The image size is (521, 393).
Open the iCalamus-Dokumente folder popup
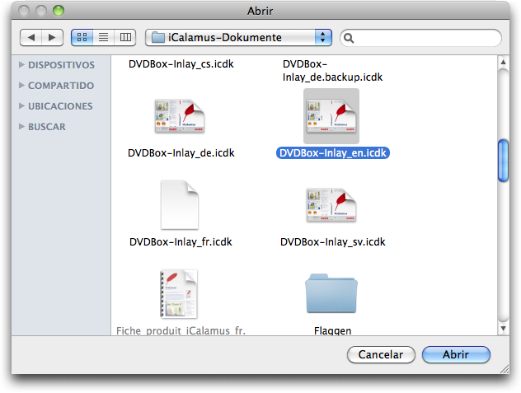pos(238,37)
